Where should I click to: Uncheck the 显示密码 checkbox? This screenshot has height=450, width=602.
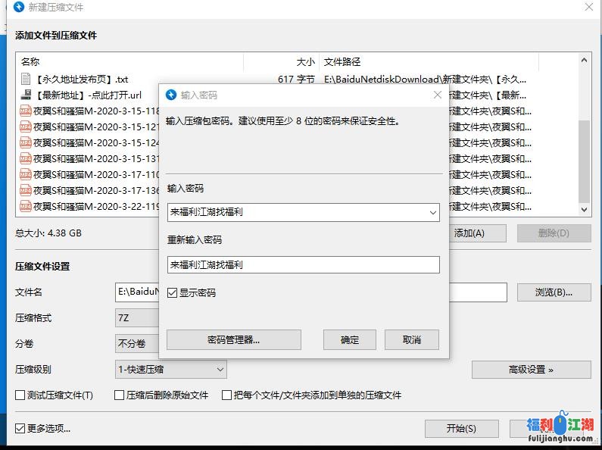point(173,292)
